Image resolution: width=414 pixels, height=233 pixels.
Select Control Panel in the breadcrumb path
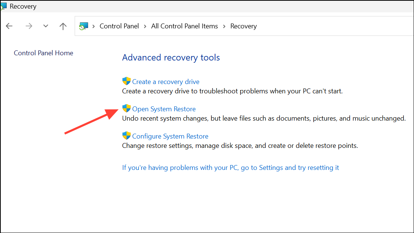[119, 26]
